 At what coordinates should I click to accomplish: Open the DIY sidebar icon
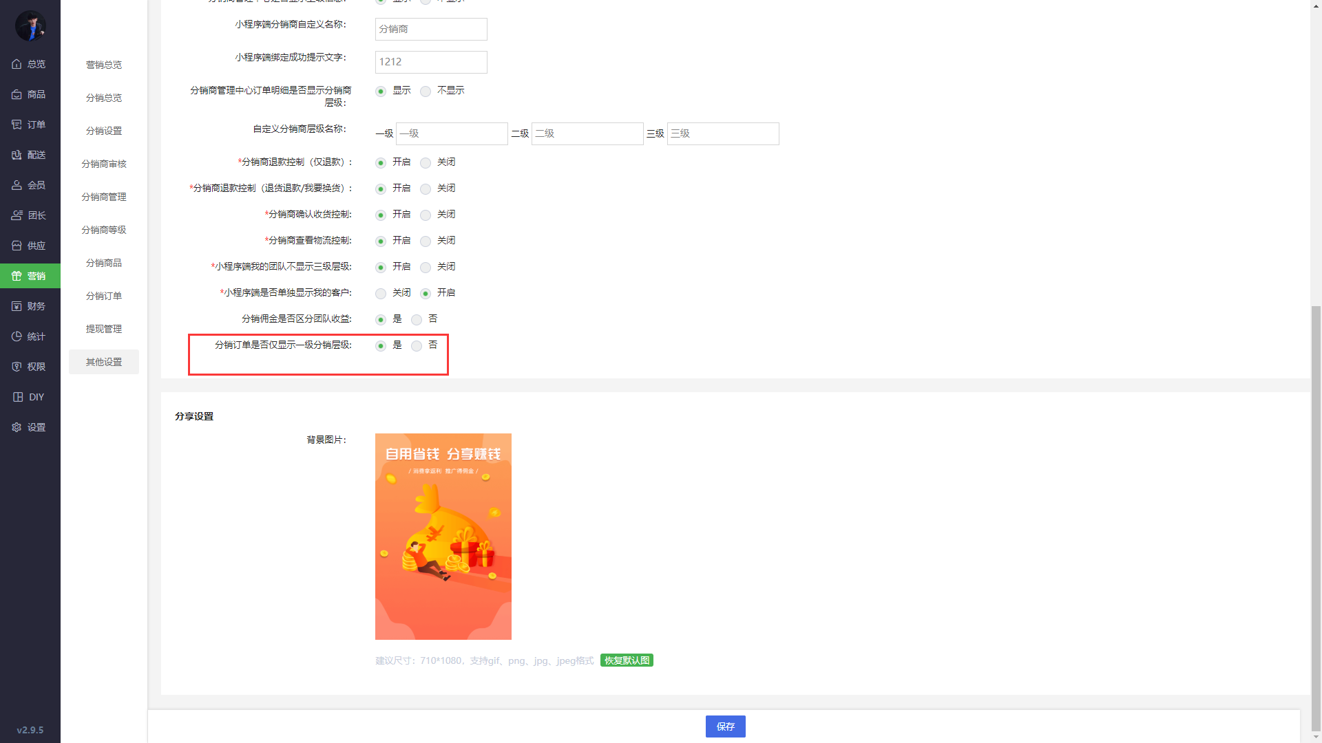pos(17,396)
